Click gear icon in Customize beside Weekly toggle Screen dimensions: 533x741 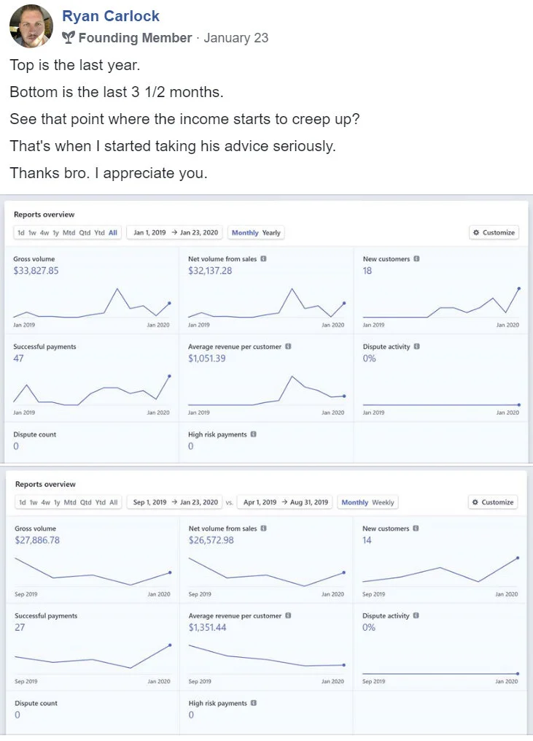(475, 502)
